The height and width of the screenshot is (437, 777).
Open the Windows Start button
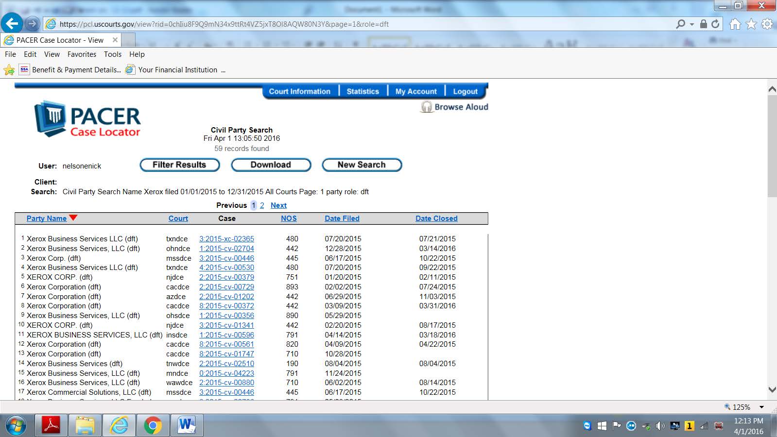click(15, 426)
